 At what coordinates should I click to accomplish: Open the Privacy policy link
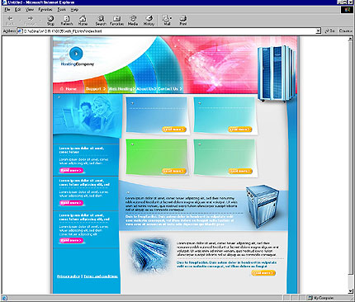click(69, 276)
